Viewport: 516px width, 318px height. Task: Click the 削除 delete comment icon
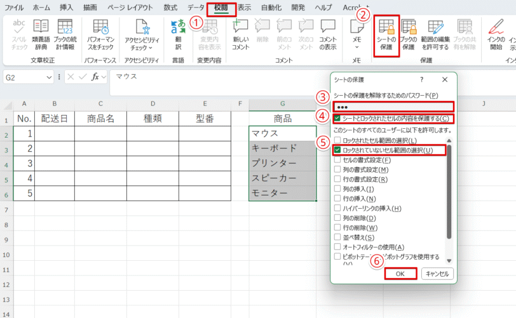pos(262,31)
